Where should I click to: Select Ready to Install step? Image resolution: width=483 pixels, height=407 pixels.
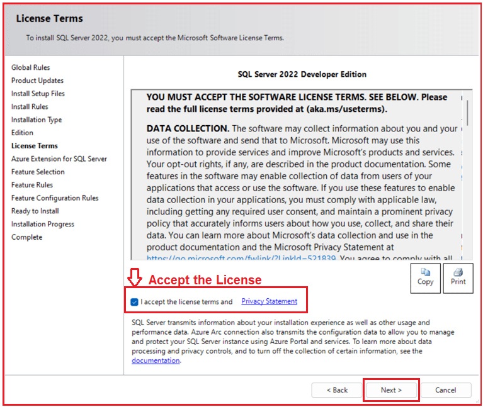[x=35, y=211]
